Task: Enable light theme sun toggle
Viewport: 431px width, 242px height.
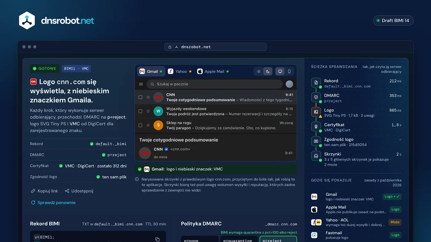Action: click(259, 72)
